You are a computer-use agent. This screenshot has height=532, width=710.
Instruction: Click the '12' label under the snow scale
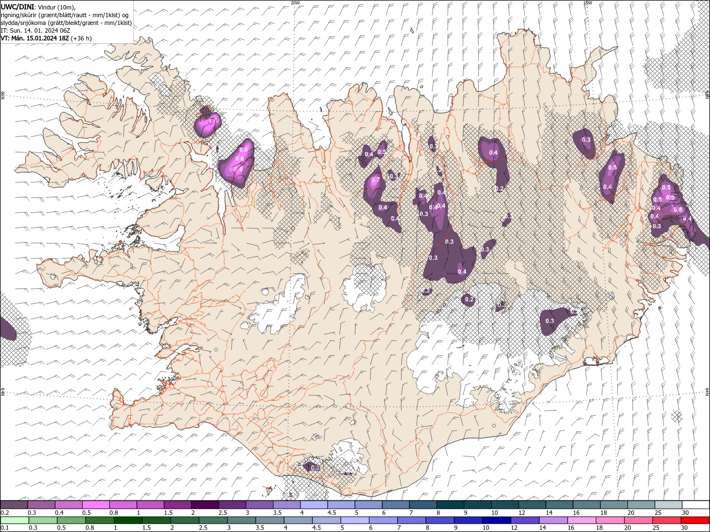pos(521,513)
